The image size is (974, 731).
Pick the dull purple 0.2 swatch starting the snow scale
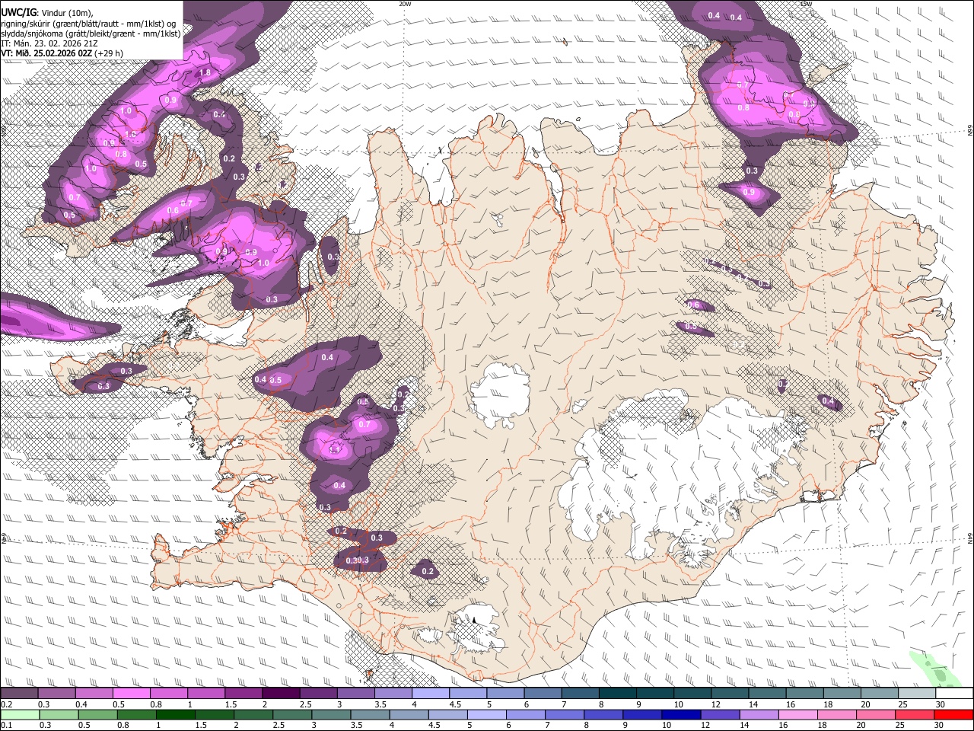20,693
